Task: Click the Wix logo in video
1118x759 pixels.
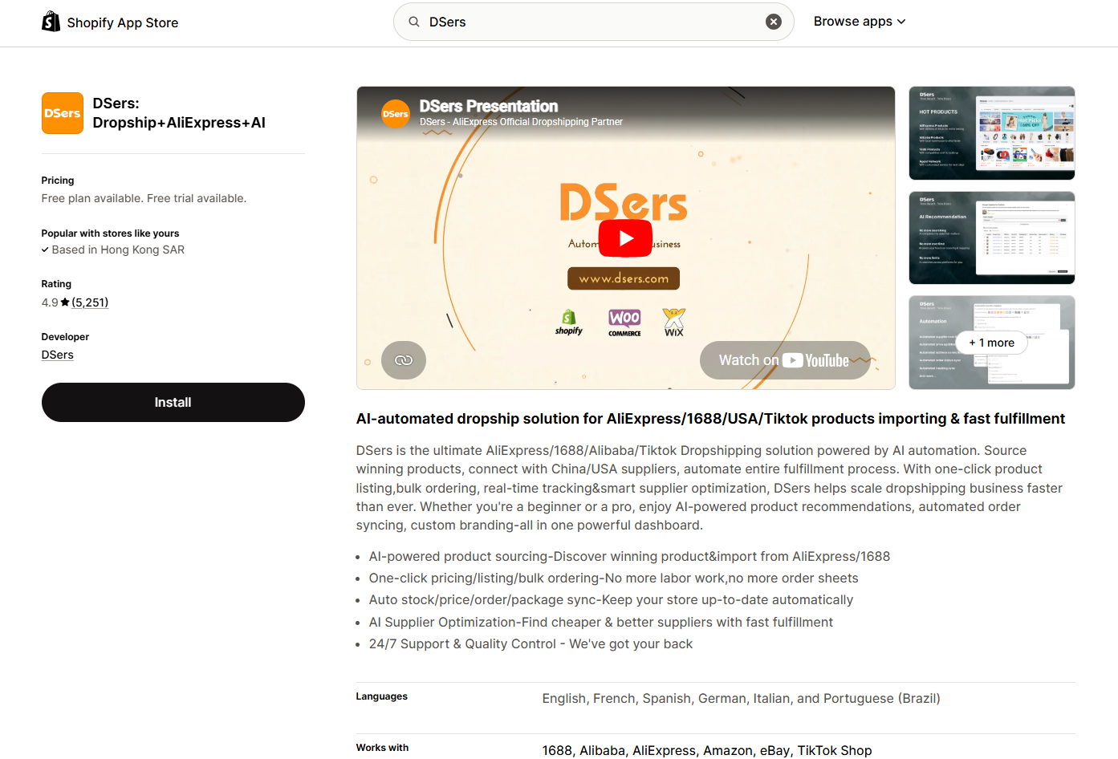Action: pos(674,323)
